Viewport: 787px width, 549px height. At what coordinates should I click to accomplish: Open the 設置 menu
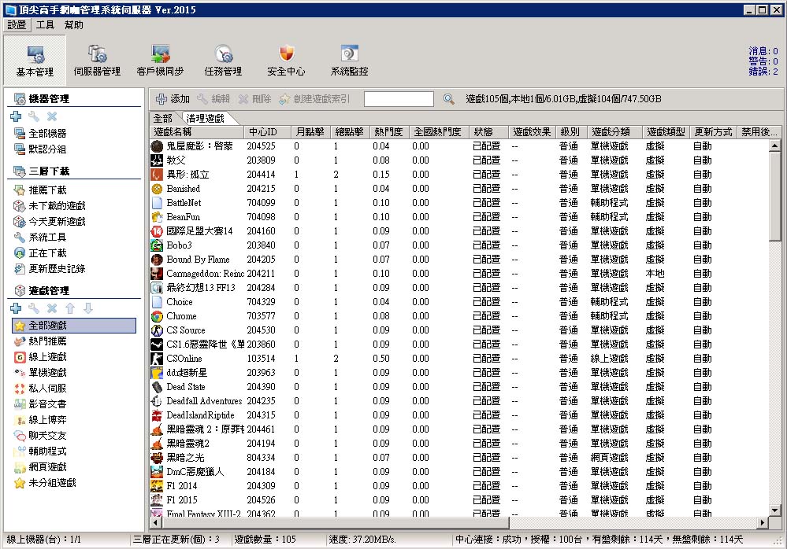pyautogui.click(x=17, y=24)
